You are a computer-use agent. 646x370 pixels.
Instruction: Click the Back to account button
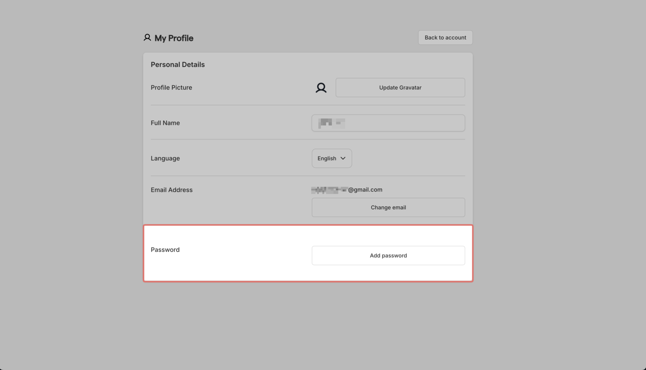click(x=445, y=37)
